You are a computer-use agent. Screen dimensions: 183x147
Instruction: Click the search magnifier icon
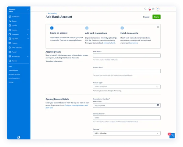pos(145,9)
